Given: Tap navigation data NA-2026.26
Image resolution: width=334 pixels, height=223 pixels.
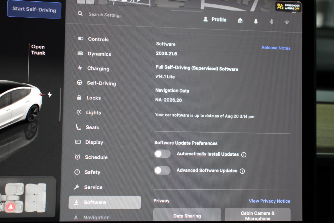Looking at the screenshot, I should [x=169, y=100].
